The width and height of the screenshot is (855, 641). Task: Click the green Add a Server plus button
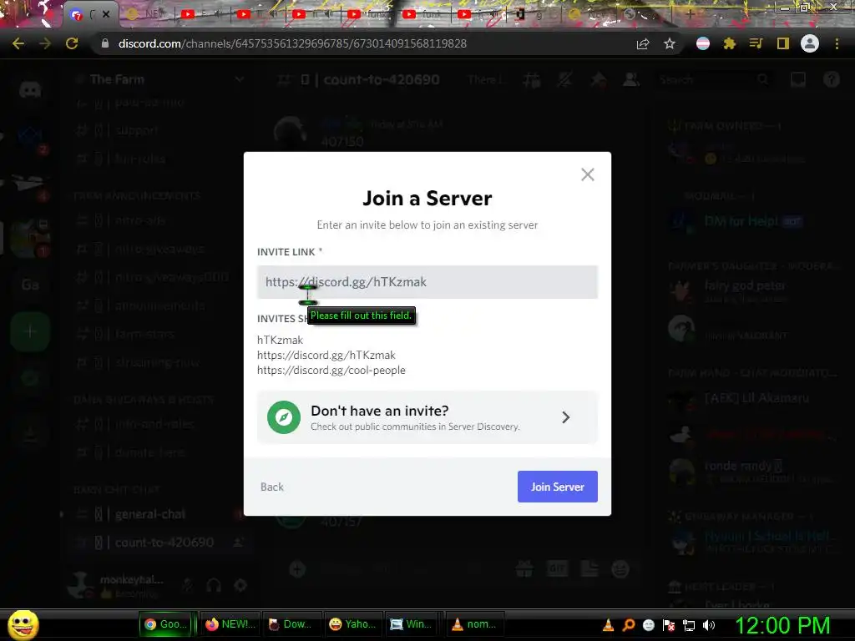pos(30,331)
